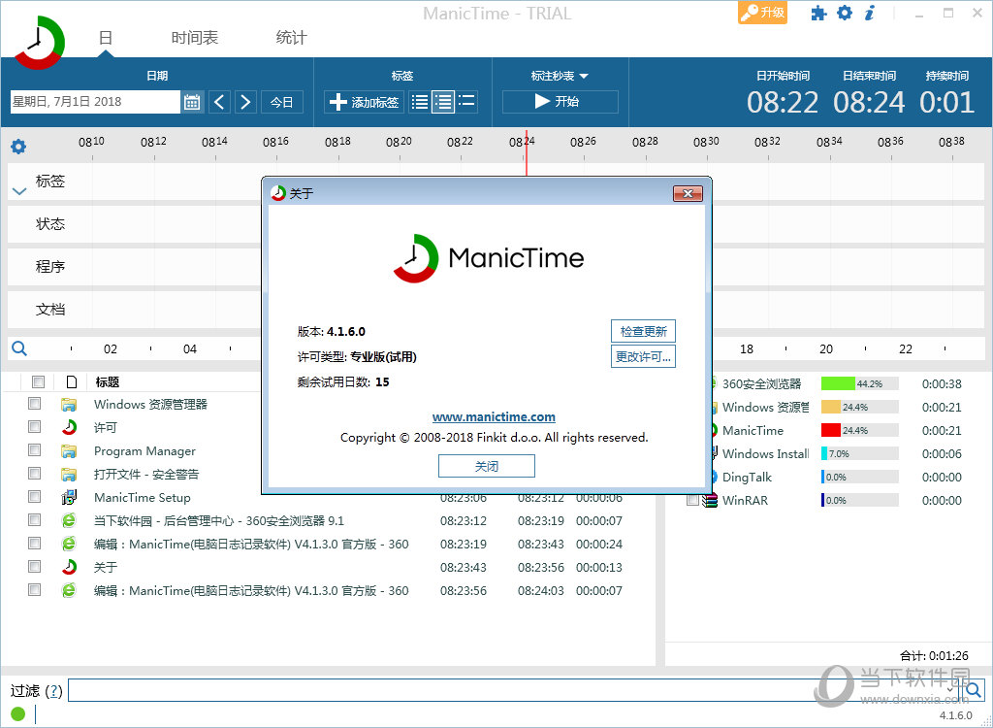This screenshot has height=728, width=993.
Task: Select the first tag list view icon
Action: click(x=420, y=102)
